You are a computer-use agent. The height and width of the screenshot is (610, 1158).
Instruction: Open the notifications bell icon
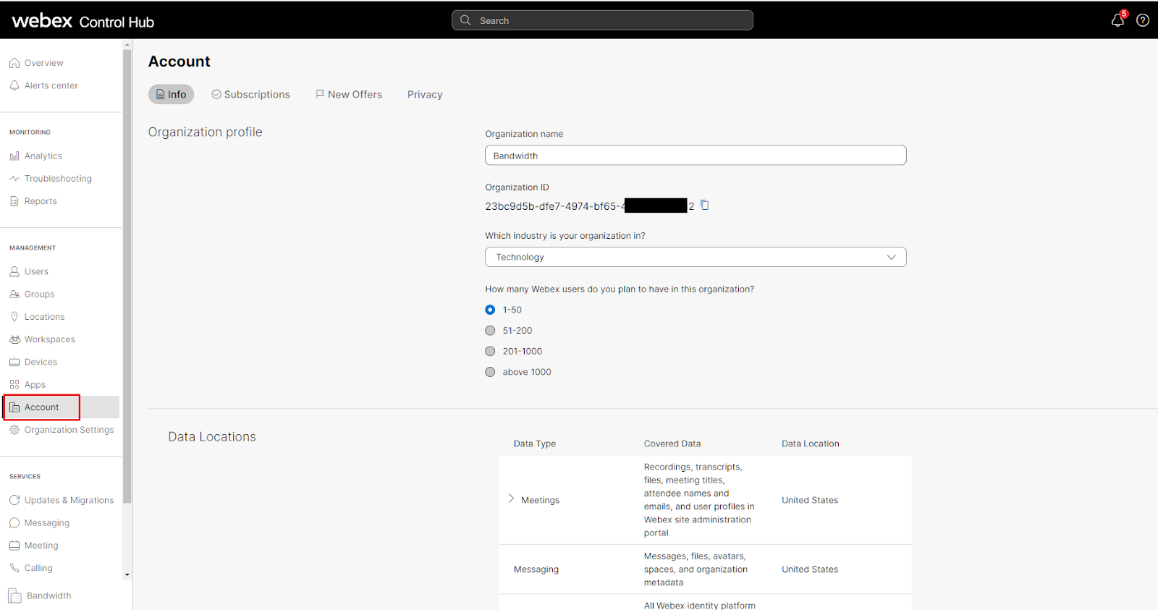(x=1117, y=20)
